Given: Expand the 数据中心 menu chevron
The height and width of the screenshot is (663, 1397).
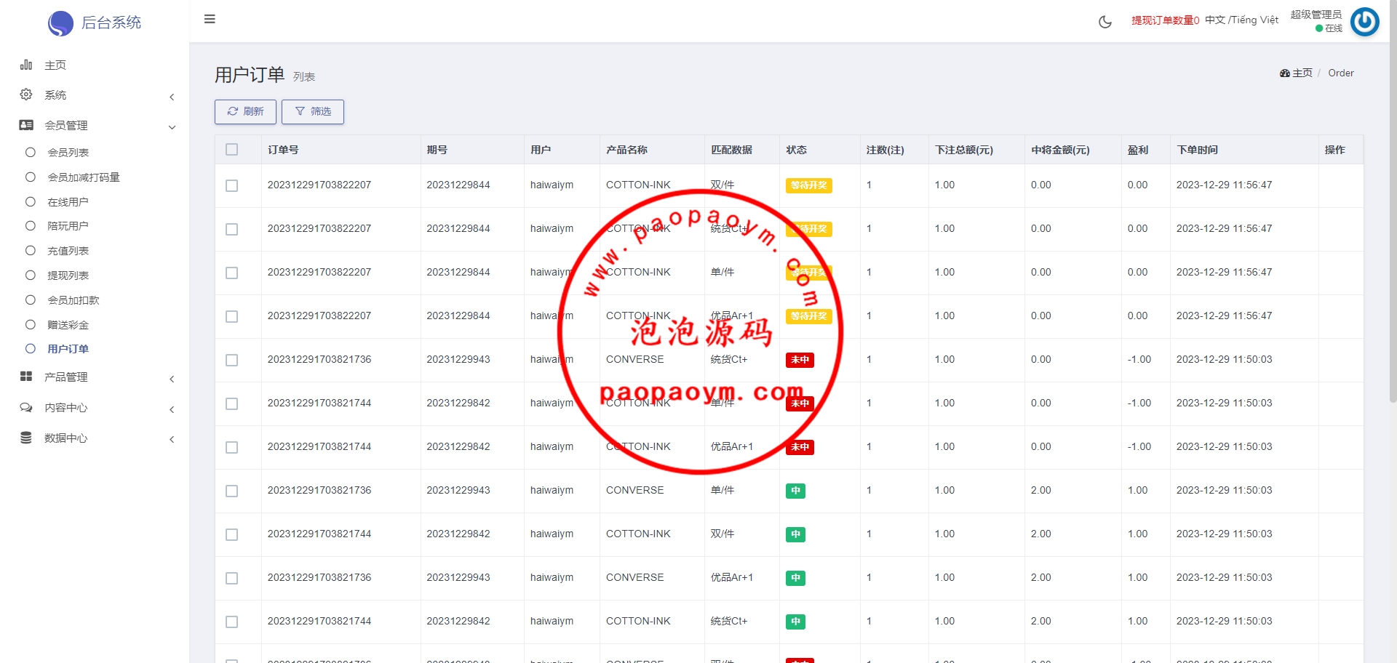Looking at the screenshot, I should point(172,439).
